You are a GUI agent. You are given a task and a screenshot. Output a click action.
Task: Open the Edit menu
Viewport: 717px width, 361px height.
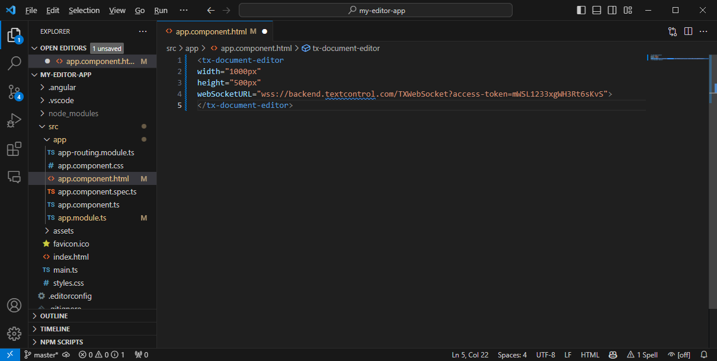[53, 10]
